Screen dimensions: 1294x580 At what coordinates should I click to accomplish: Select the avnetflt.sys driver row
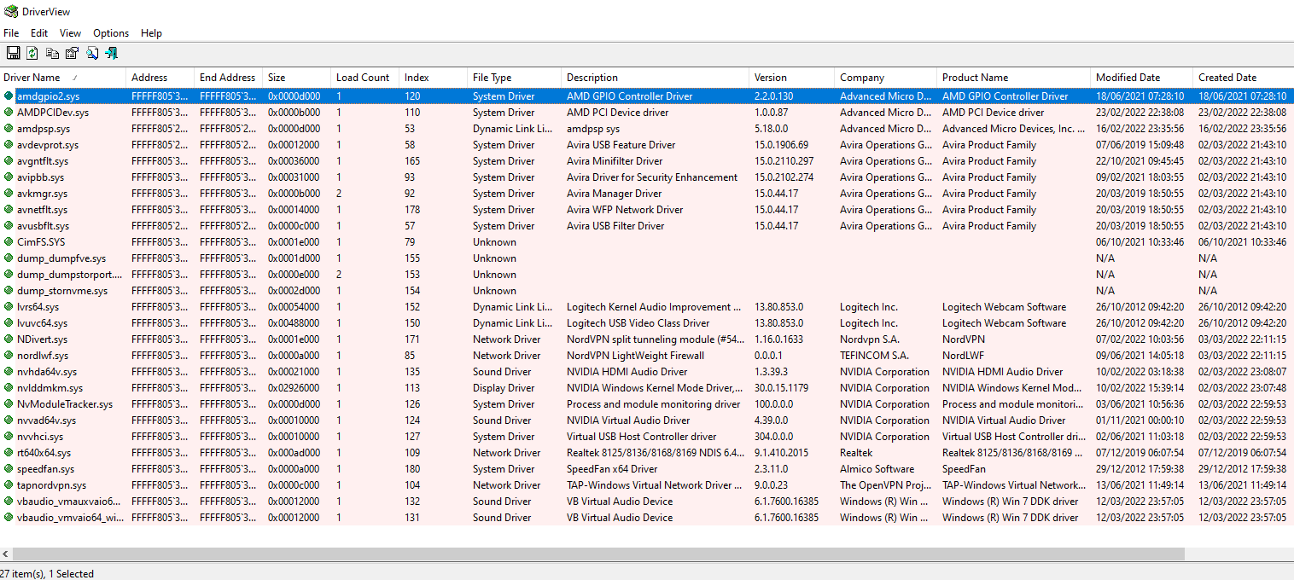647,210
